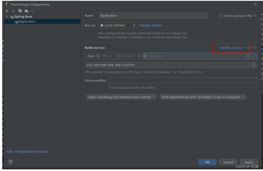This screenshot has width=263, height=171.
Task: Open the java 11 SDK dropdown
Action: 114,56
